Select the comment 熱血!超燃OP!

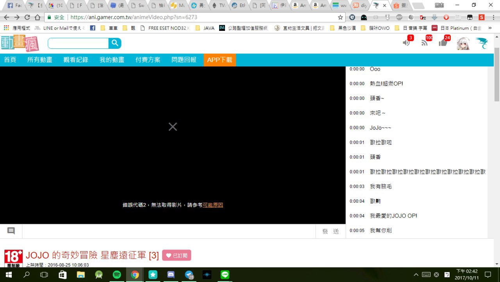(x=386, y=84)
